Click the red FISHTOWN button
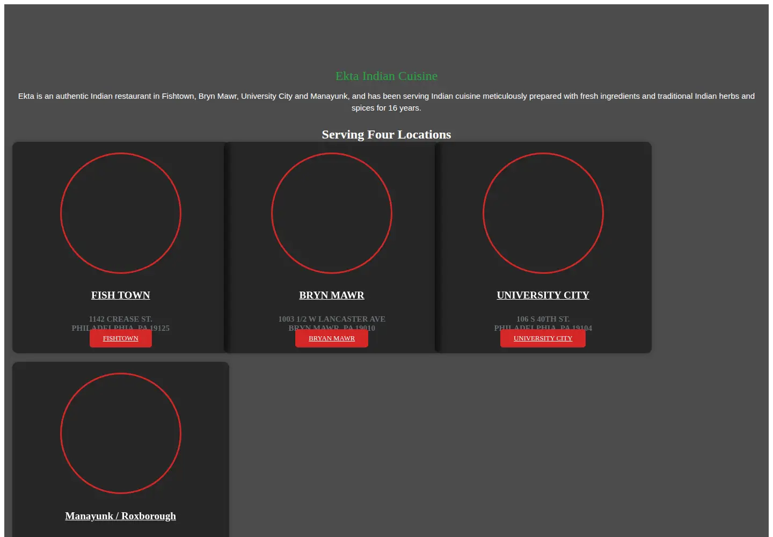773x537 pixels. (x=120, y=338)
